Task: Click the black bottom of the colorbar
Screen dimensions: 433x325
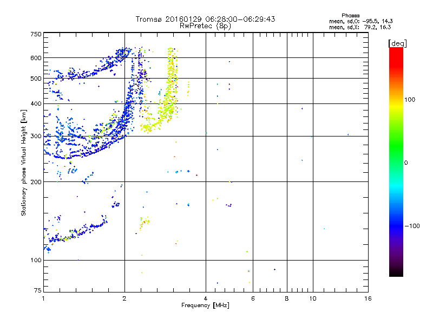Action: [396, 272]
